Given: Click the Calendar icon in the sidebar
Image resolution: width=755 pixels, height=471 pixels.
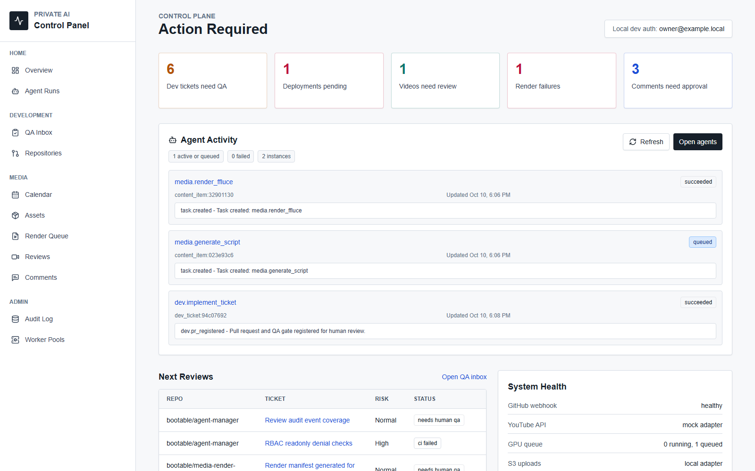Looking at the screenshot, I should (x=15, y=195).
